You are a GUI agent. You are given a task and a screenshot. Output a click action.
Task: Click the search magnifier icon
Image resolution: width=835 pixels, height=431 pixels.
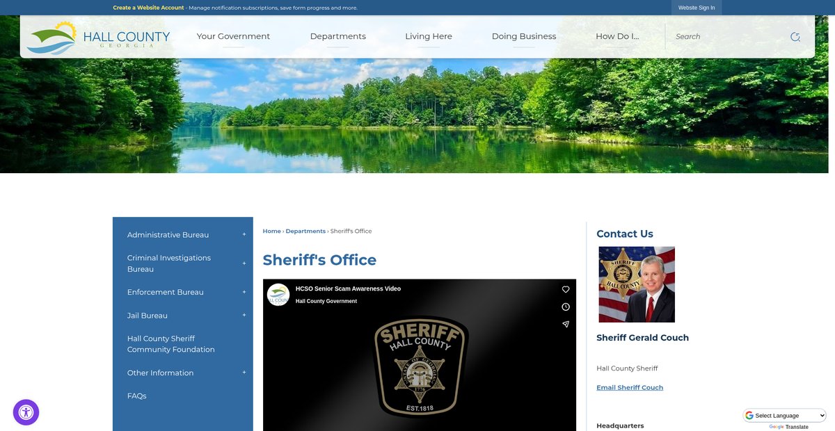click(x=795, y=37)
